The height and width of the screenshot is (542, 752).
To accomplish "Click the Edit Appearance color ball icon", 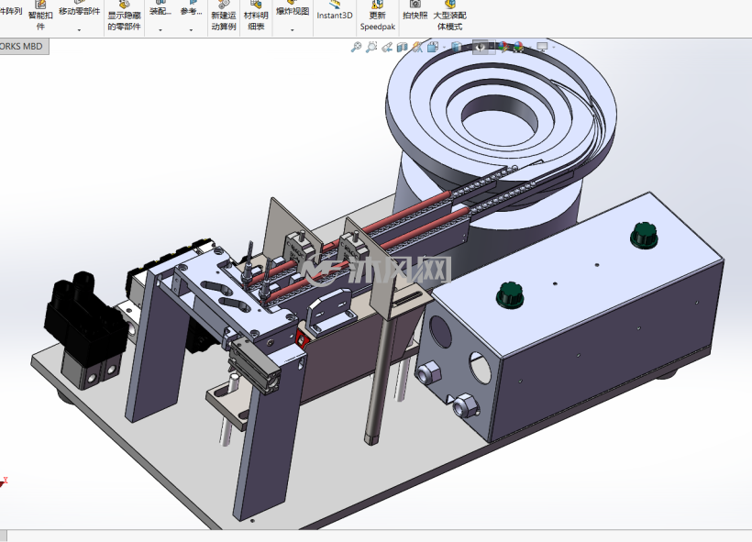I will click(x=503, y=47).
